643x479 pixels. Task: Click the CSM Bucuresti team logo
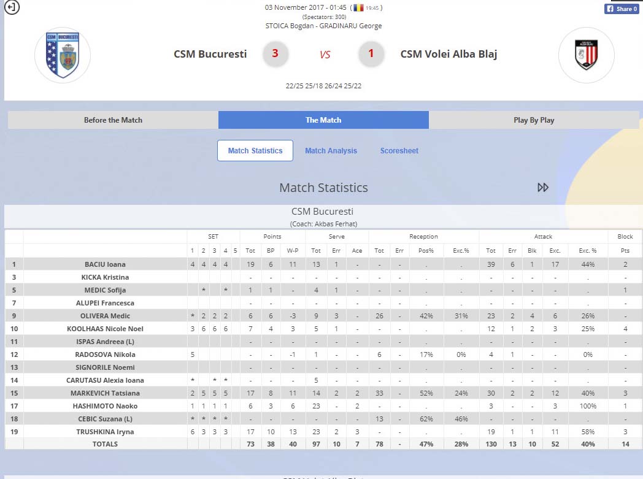click(x=63, y=55)
